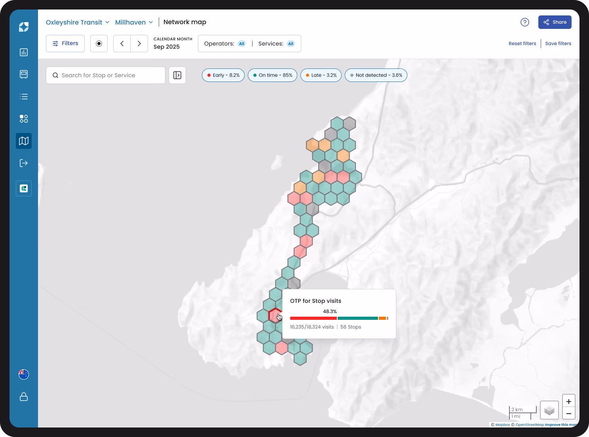Click the teal on-time segment of OTP bar
This screenshot has width=589, height=437.
[x=358, y=318]
